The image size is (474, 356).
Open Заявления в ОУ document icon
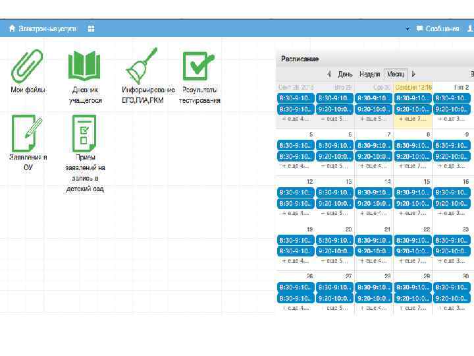point(27,133)
